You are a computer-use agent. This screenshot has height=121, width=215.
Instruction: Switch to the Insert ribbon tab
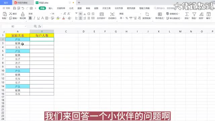pyautogui.click(x=51, y=8)
